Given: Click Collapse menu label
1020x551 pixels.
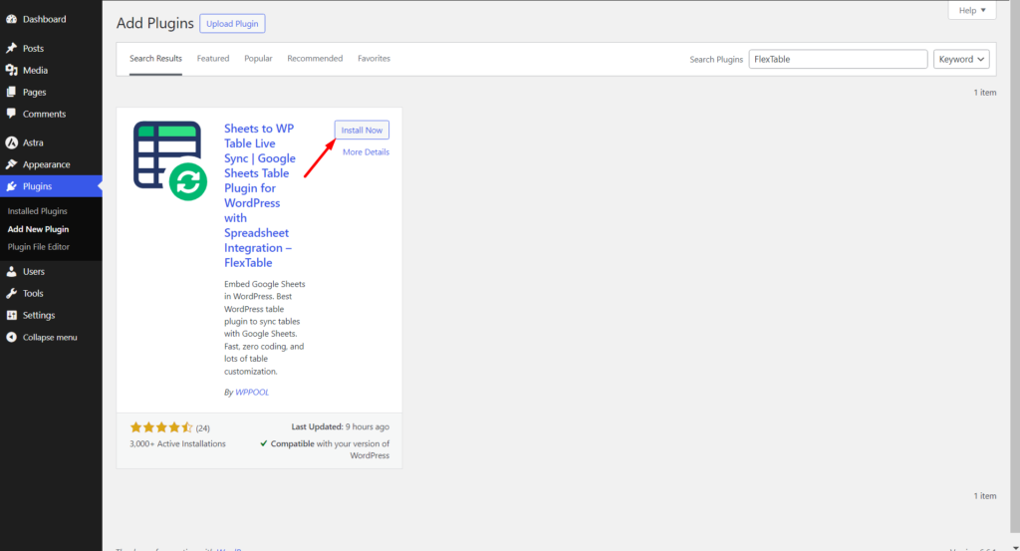Looking at the screenshot, I should pyautogui.click(x=50, y=337).
